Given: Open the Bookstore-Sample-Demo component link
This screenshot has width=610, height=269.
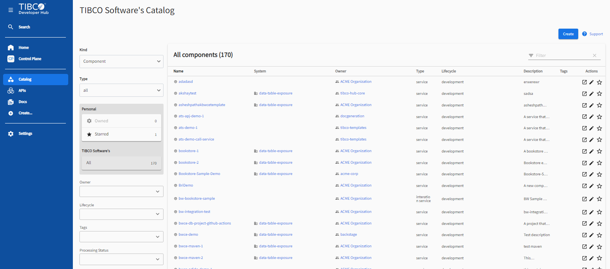Looking at the screenshot, I should pyautogui.click(x=199, y=174).
